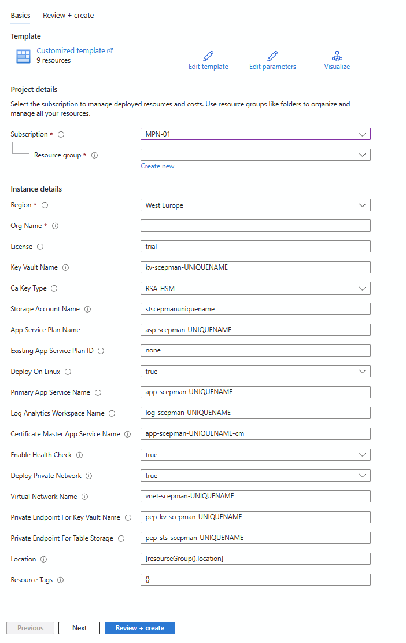This screenshot has width=406, height=643.
Task: Click the Create new resource group link
Action: (157, 166)
